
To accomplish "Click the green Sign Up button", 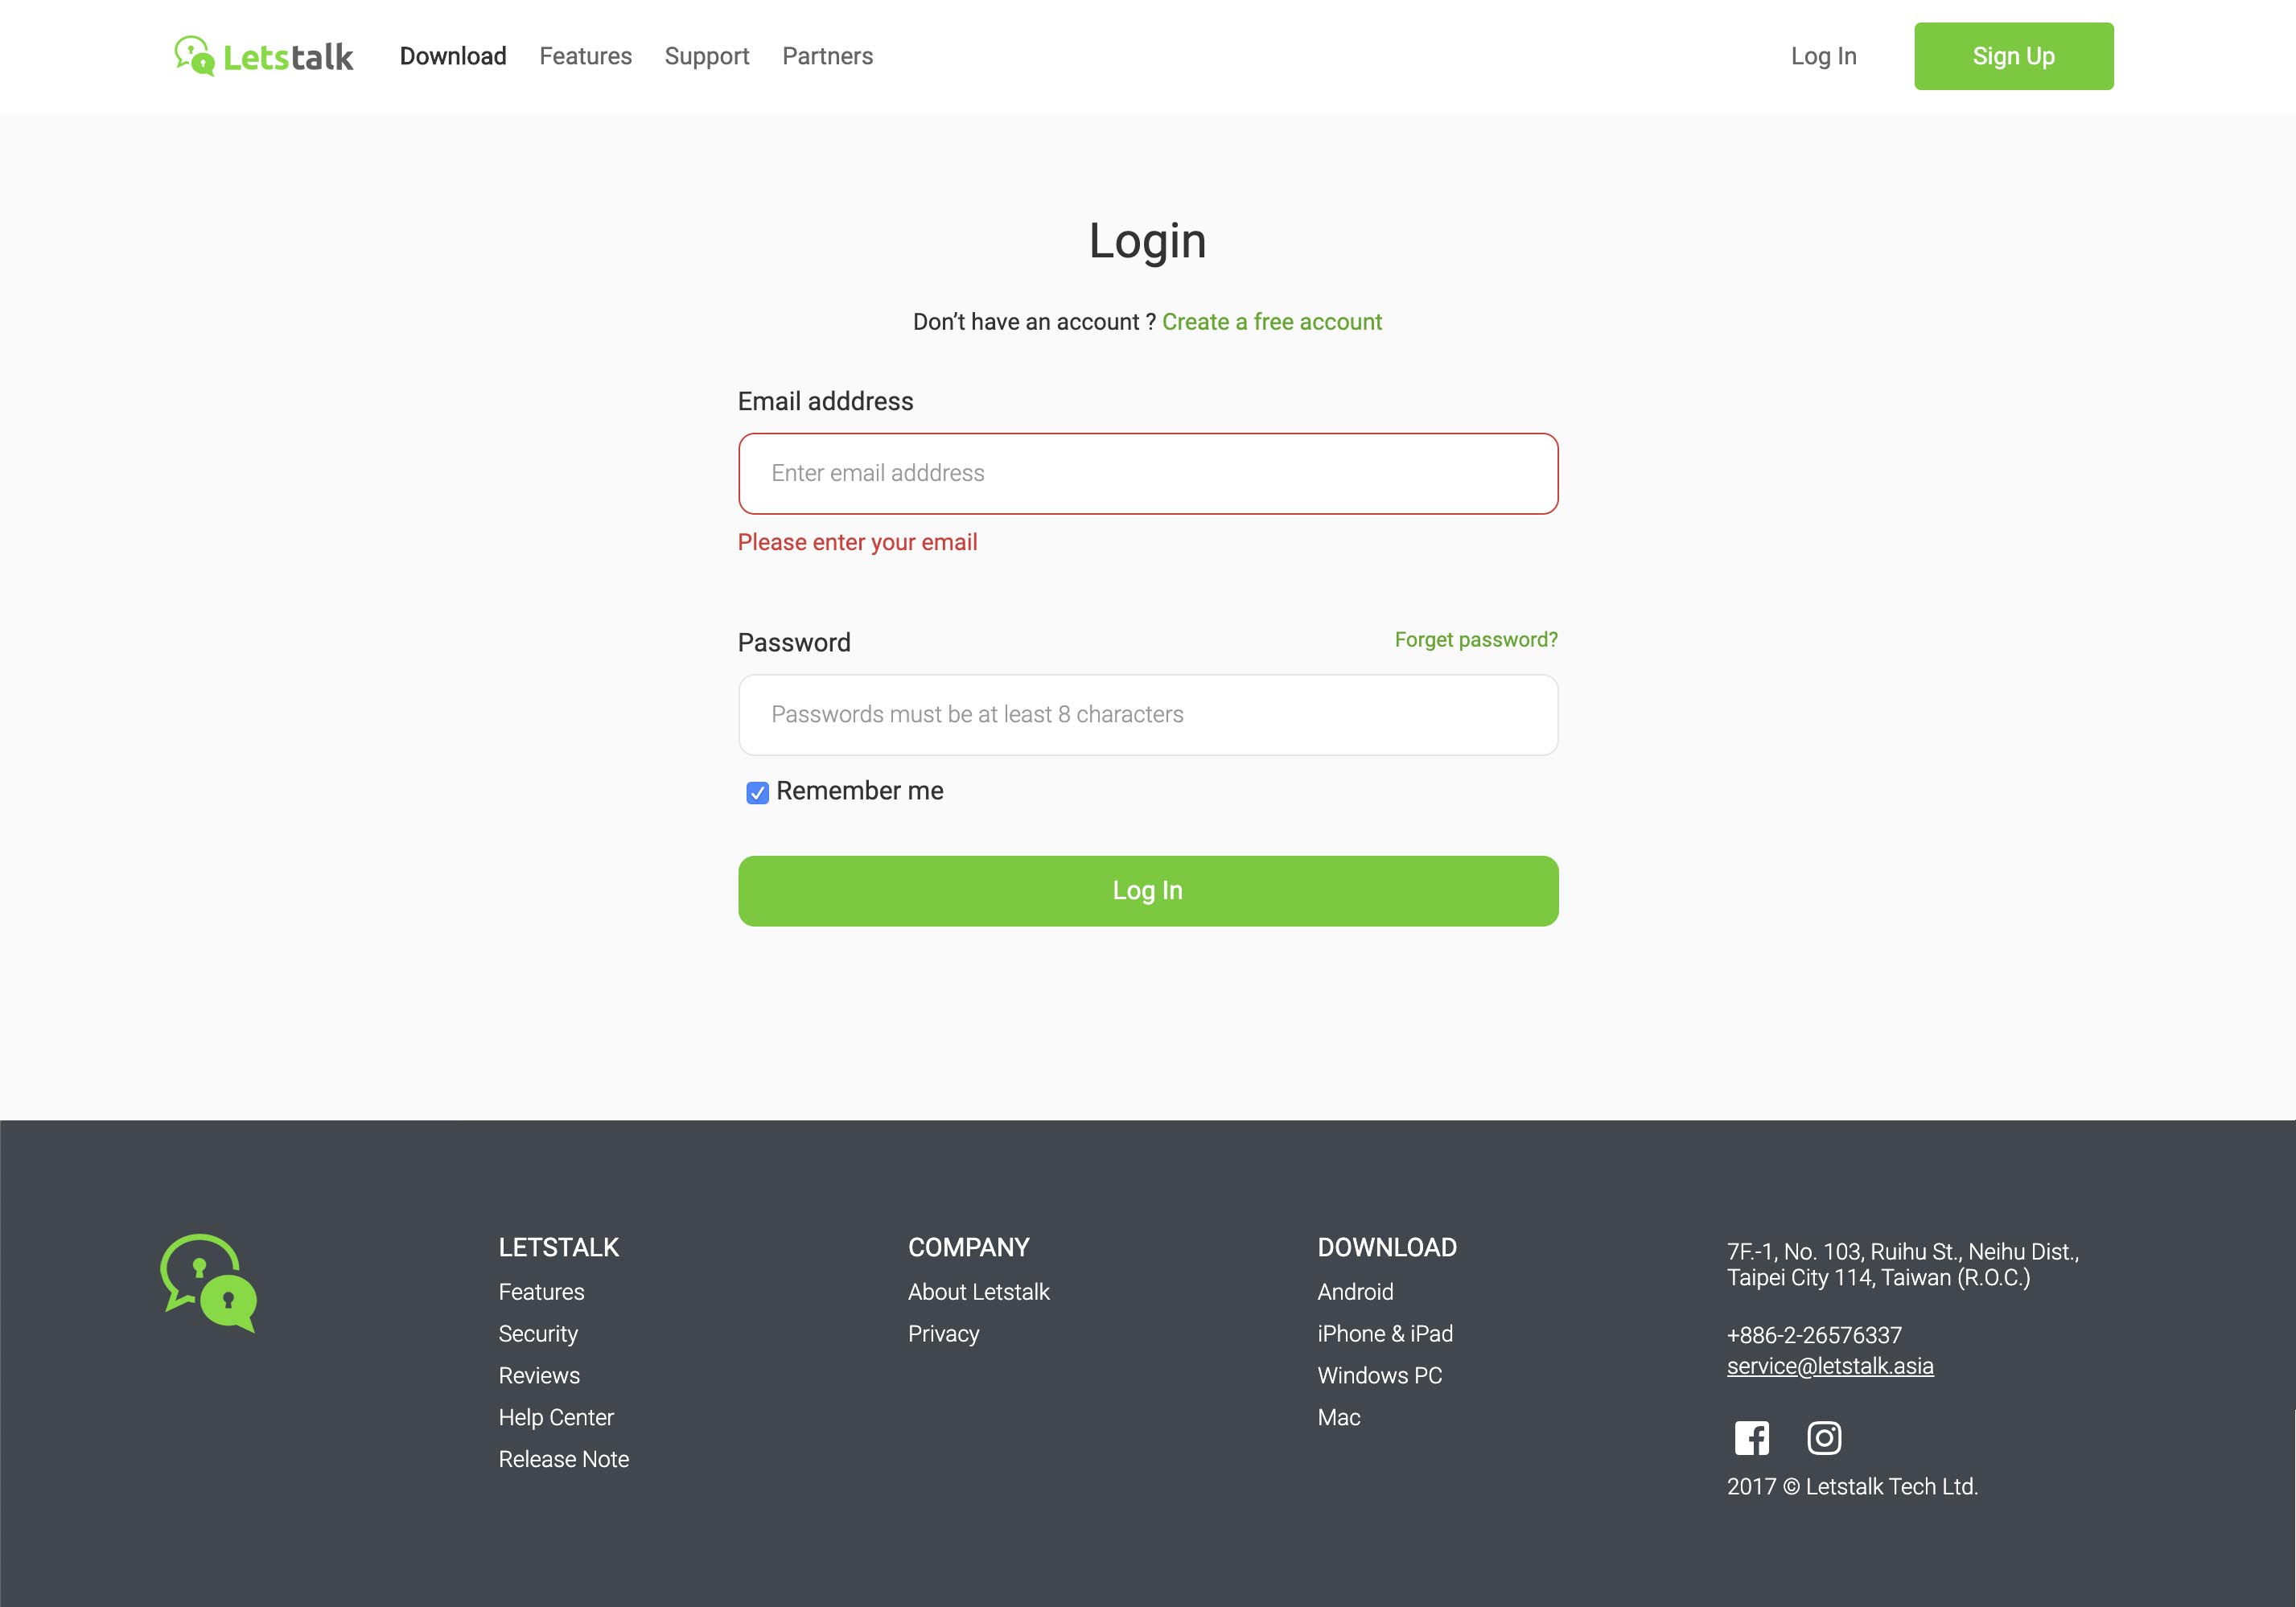I will 2014,56.
